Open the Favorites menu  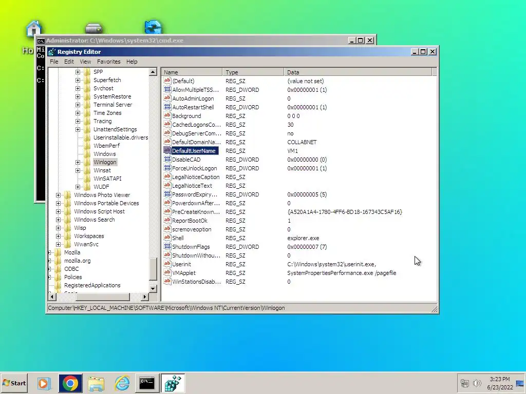tap(108, 62)
